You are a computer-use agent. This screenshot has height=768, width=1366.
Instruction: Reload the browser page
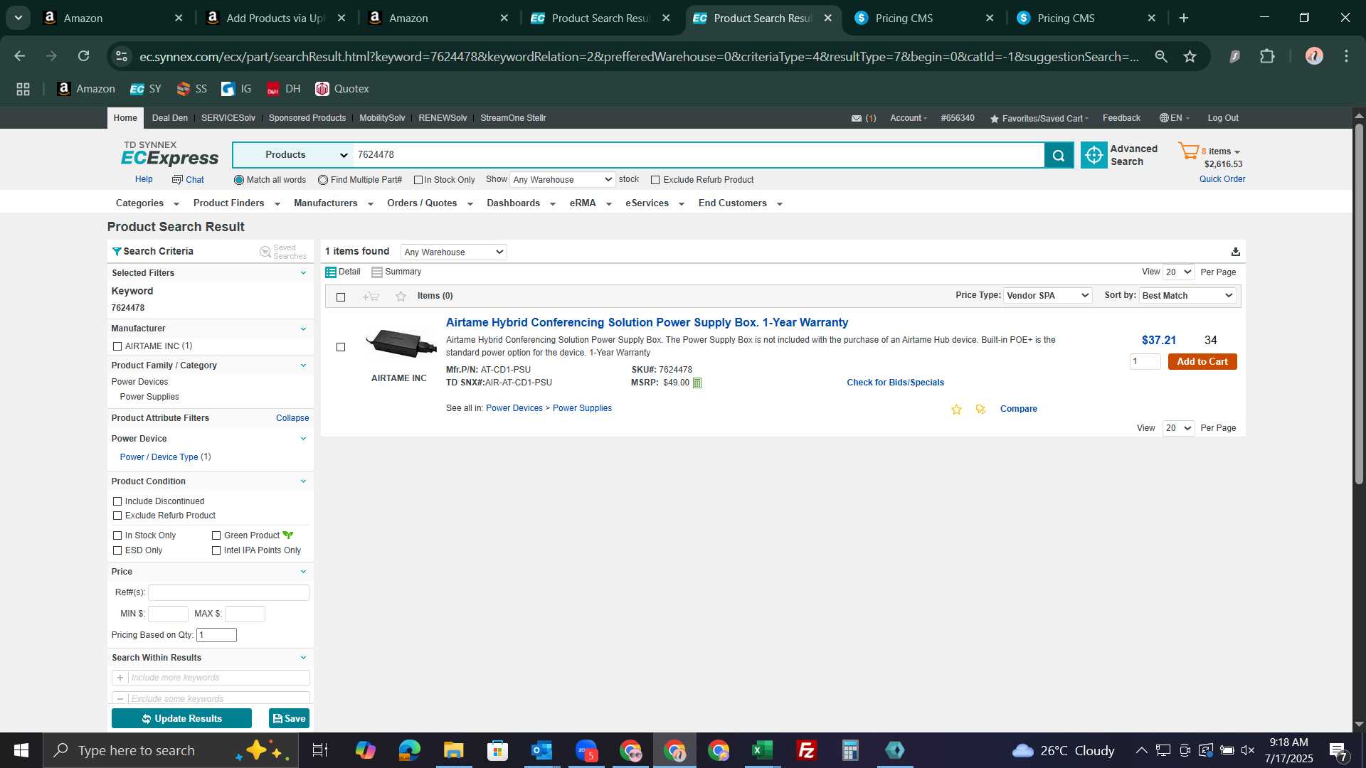click(84, 56)
